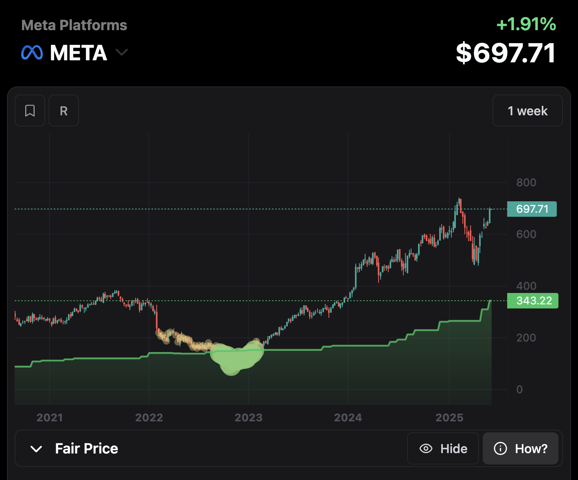Collapse the Fair Price section chevron

click(37, 449)
